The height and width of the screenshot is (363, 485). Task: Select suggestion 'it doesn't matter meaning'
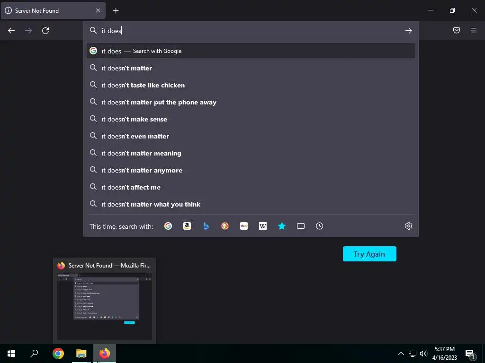tap(251, 153)
